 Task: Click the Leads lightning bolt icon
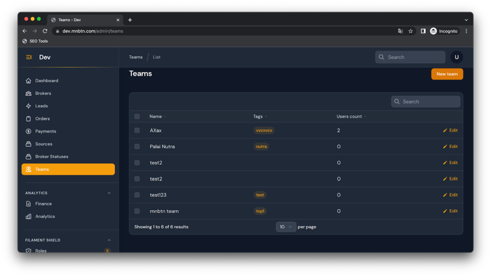(x=29, y=106)
